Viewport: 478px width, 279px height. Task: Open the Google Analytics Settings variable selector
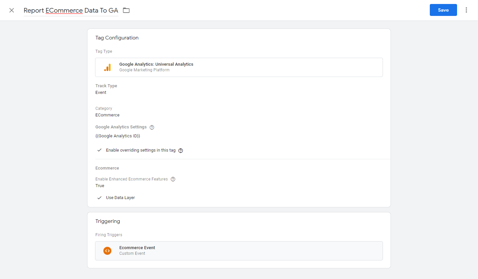[118, 136]
